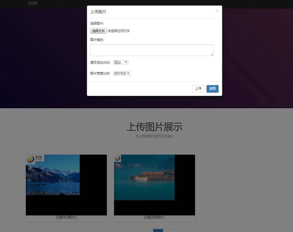Image resolution: width=293 pixels, height=232 pixels.
Task: Click the textarea resize handle corner
Action: tap(212, 55)
